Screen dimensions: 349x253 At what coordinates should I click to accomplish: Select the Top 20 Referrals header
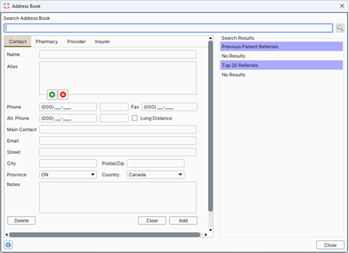click(x=281, y=66)
